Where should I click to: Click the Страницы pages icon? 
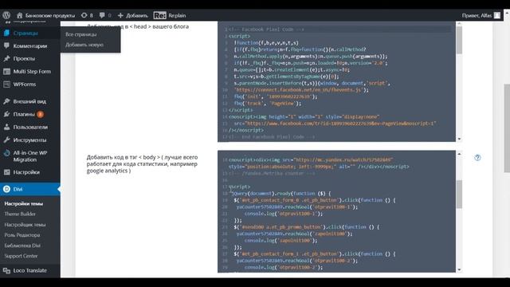6,33
